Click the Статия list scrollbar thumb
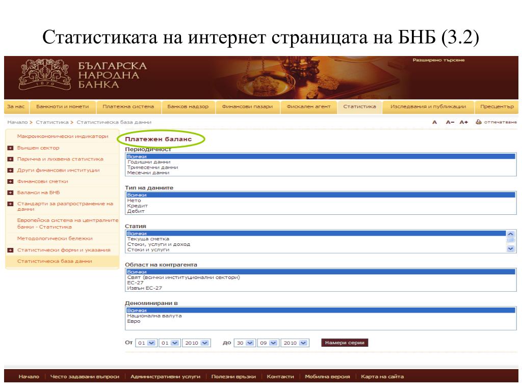The image size is (522, 391). click(510, 240)
